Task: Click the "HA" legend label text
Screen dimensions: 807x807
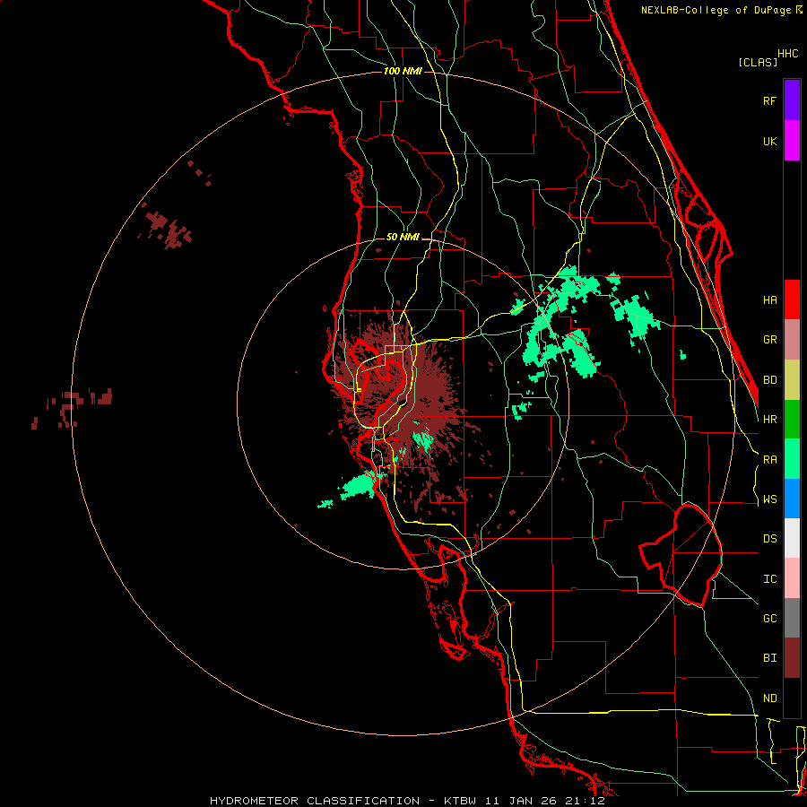Action: pyautogui.click(x=769, y=299)
